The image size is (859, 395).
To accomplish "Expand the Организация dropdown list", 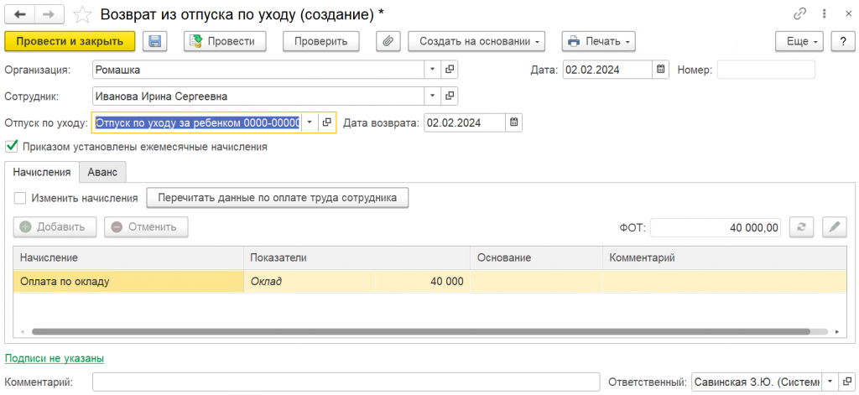I will click(x=433, y=70).
